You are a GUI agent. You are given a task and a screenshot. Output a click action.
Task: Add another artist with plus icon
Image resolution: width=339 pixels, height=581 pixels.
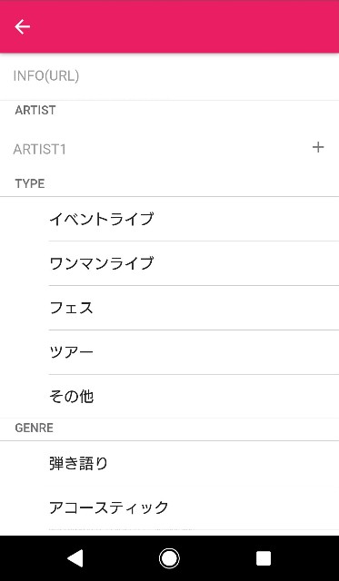pyautogui.click(x=318, y=147)
